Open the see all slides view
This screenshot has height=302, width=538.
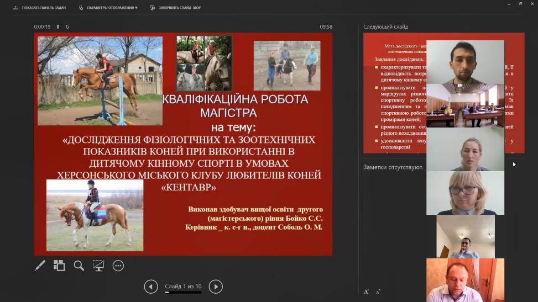coord(59,266)
